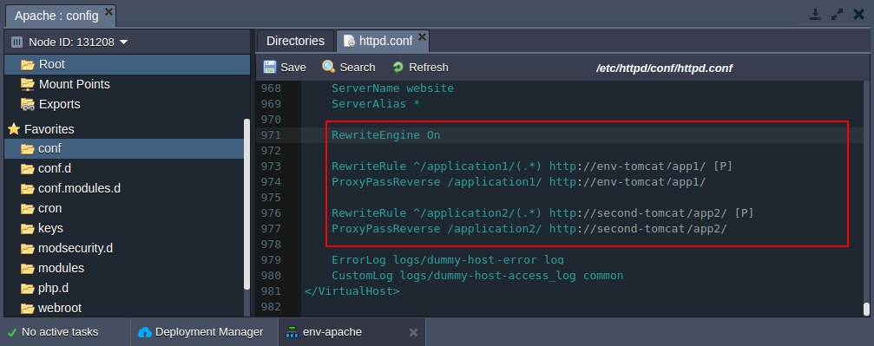
Task: Select Root in the file tree
Action: (127, 65)
